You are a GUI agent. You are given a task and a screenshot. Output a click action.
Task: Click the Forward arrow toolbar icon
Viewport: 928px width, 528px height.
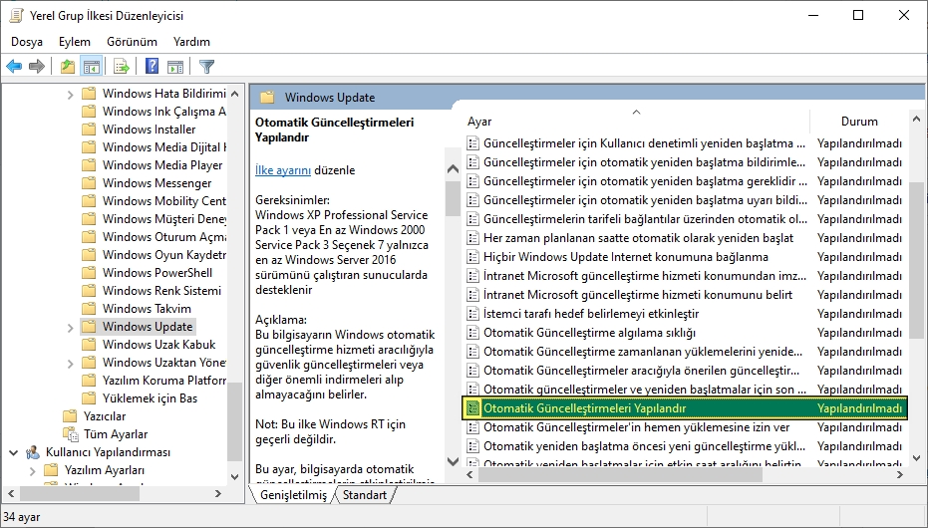pyautogui.click(x=37, y=66)
